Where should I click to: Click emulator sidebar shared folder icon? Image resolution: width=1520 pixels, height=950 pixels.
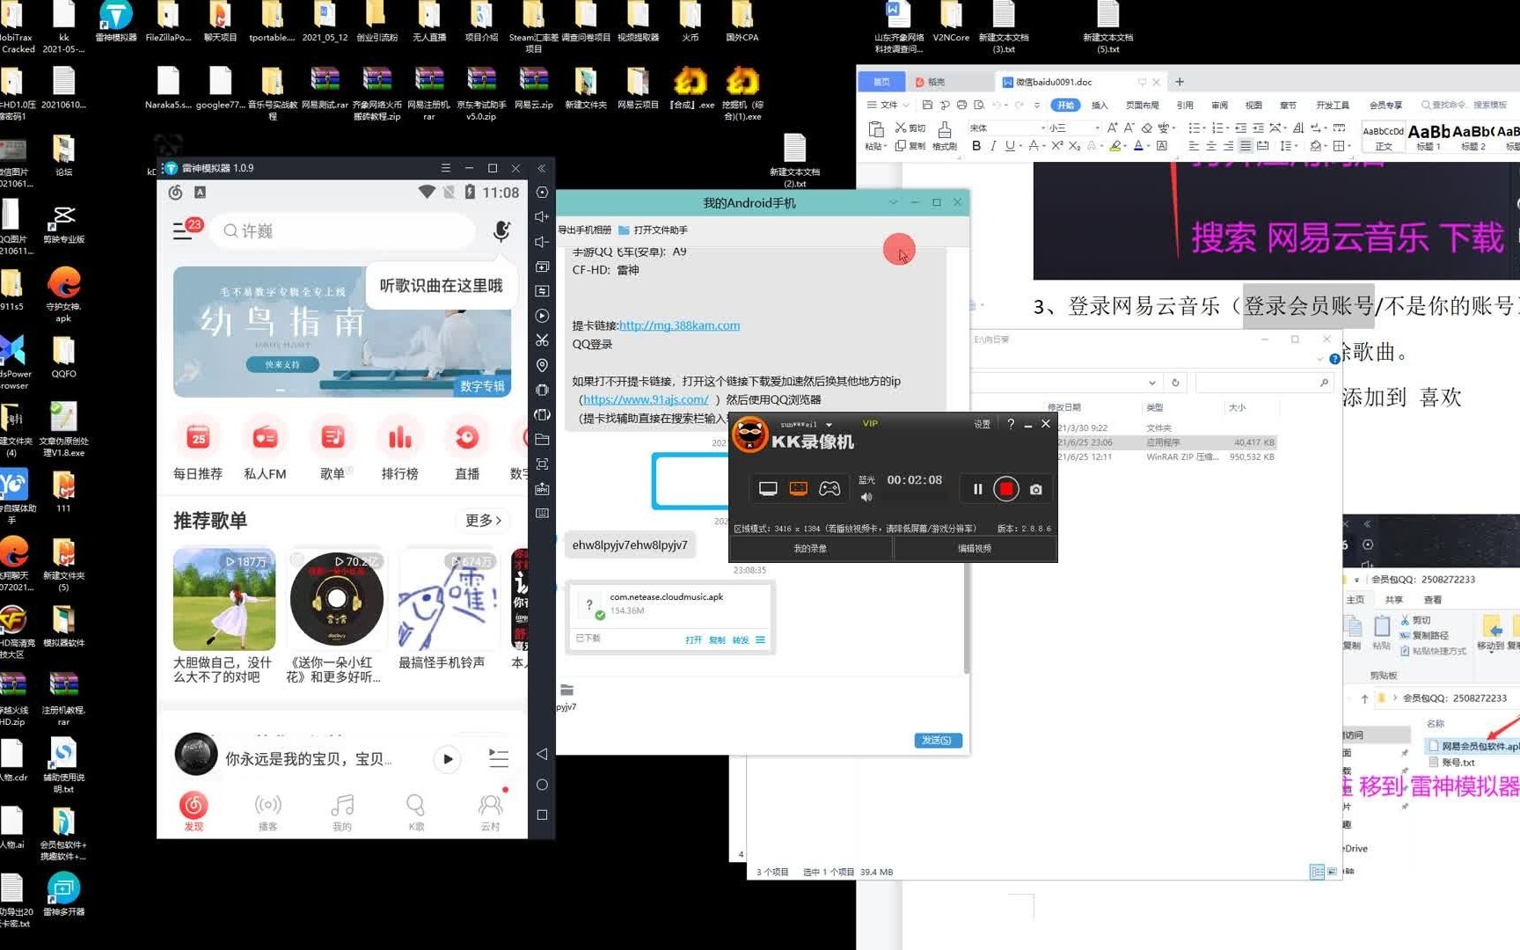tap(542, 439)
